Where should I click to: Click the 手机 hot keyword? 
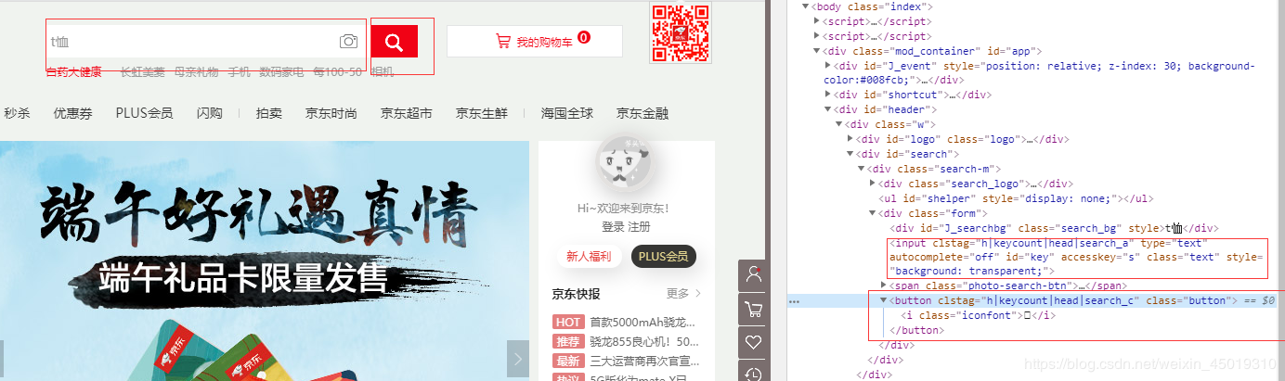click(239, 71)
